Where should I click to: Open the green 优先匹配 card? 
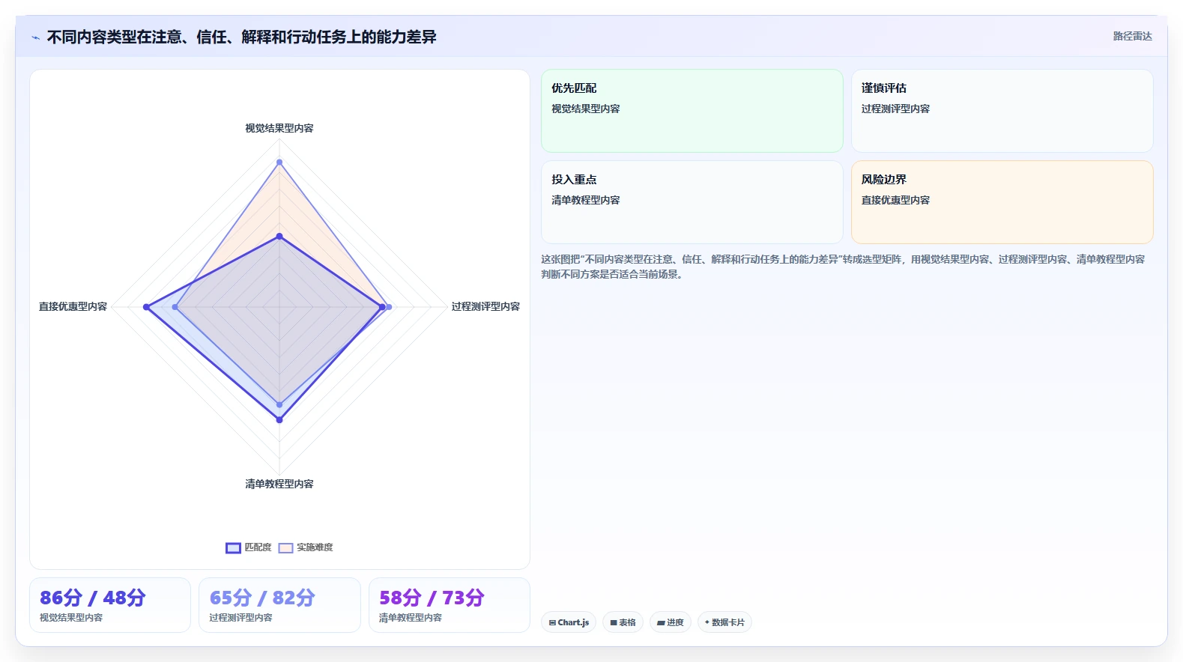pos(692,111)
